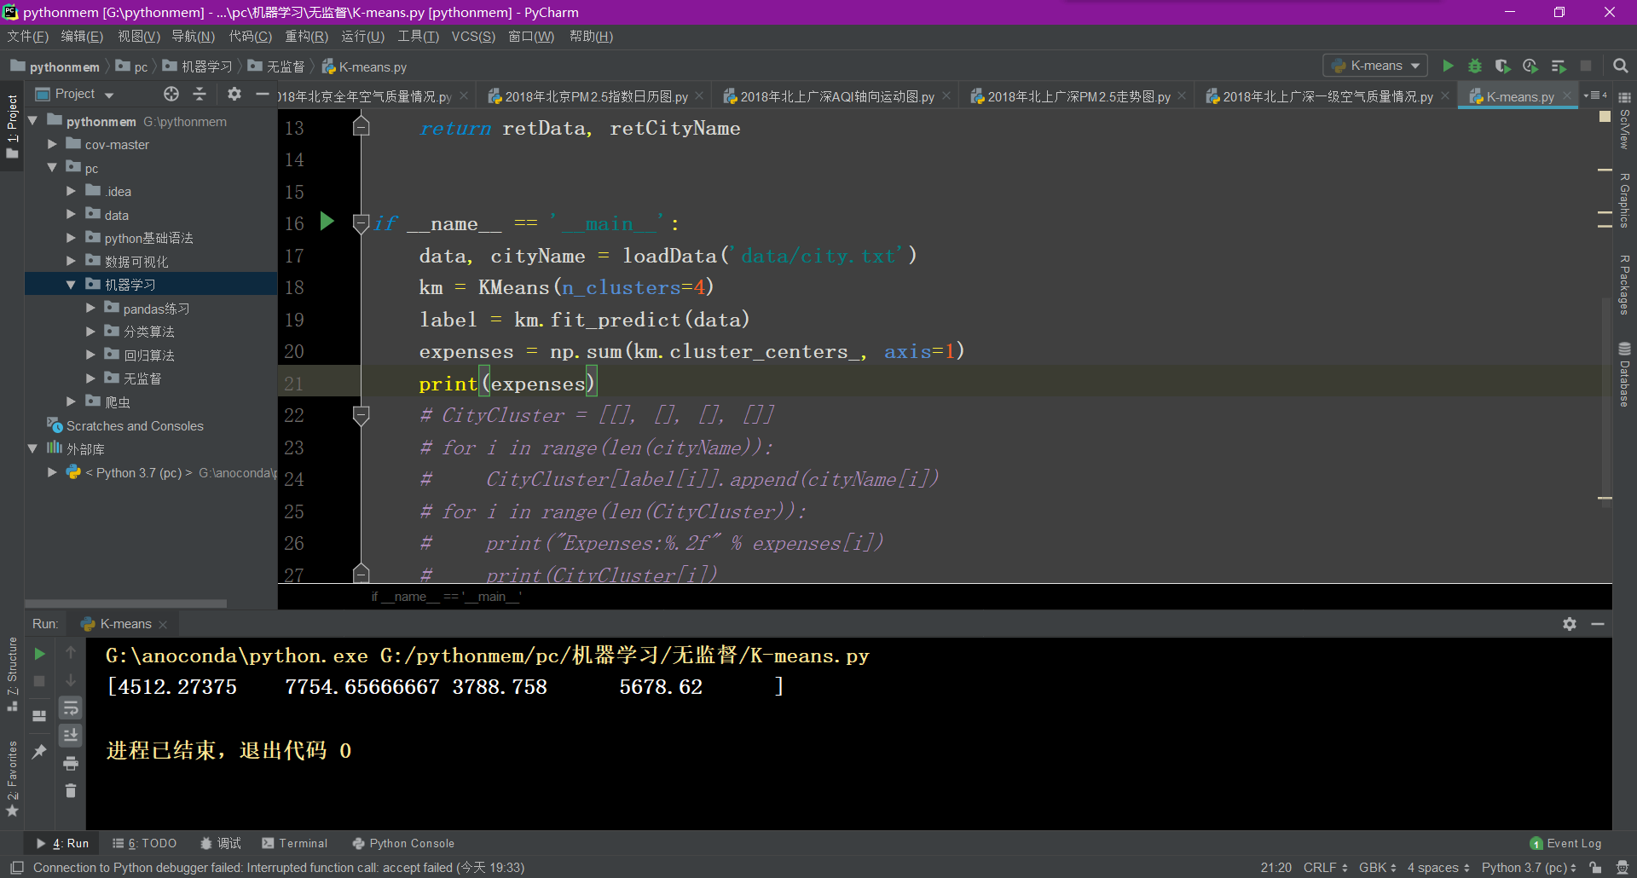This screenshot has height=878, width=1637.
Task: Click the CRLF line separator in status bar
Action: (1325, 867)
